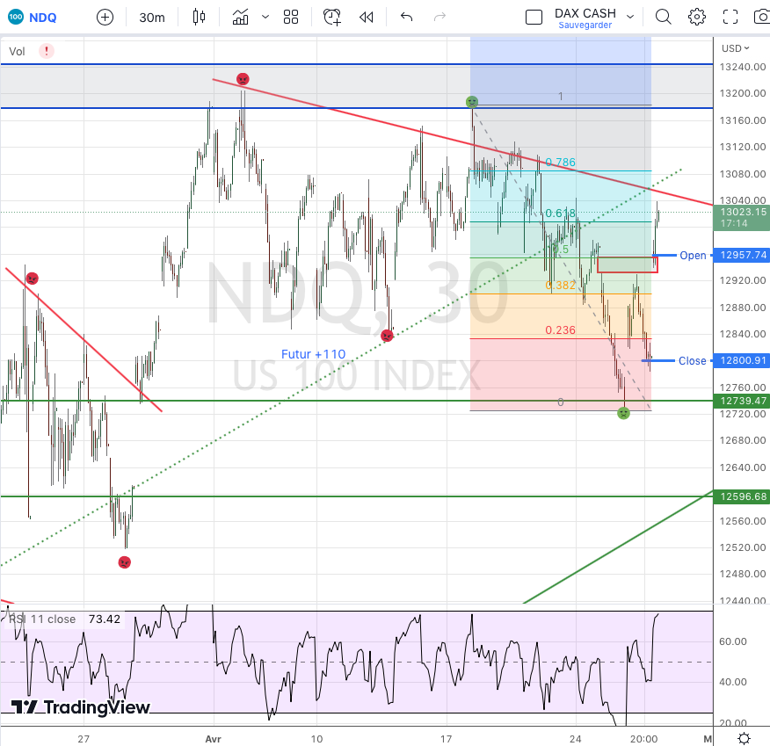Expand the DAX CASH layout dropdown
Screen dimensions: 770x746
[630, 17]
